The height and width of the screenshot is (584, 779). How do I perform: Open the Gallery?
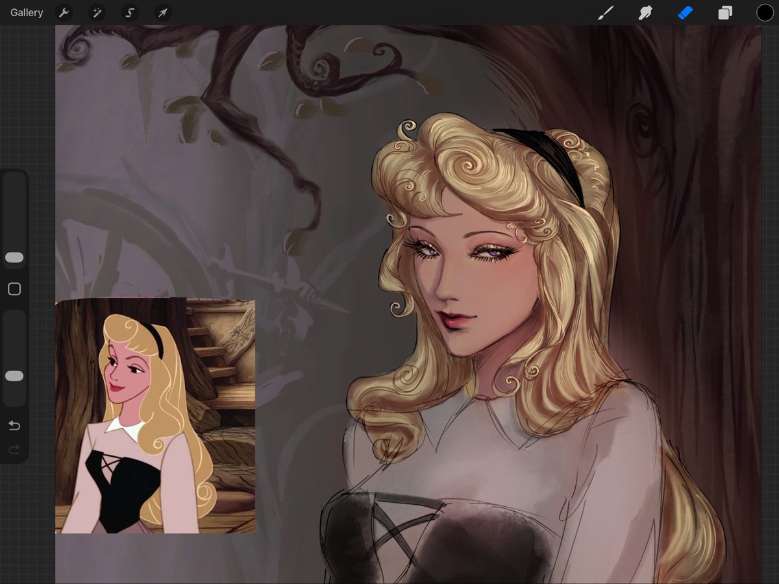pos(27,12)
